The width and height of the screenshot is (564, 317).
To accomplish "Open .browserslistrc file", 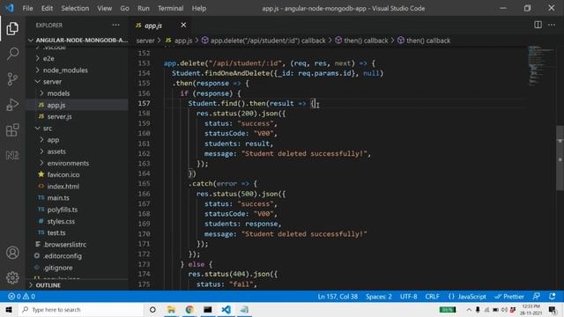I will click(x=64, y=245).
